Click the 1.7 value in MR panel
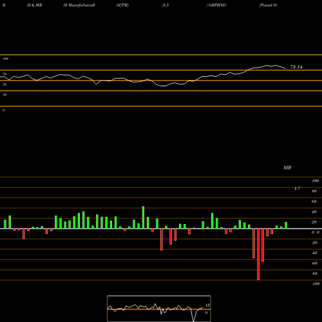322x322 pixels. [297, 189]
